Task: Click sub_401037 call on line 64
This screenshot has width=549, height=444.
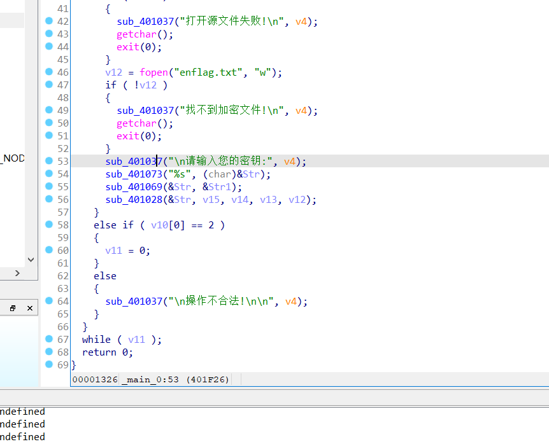Action: tap(134, 302)
